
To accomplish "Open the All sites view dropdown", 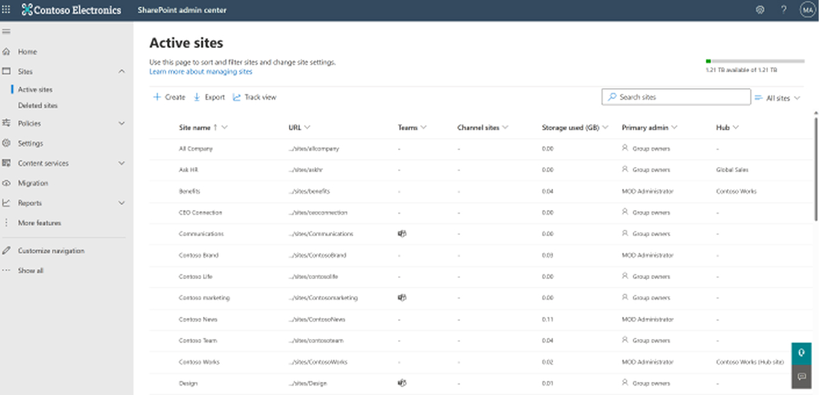I will click(x=777, y=98).
